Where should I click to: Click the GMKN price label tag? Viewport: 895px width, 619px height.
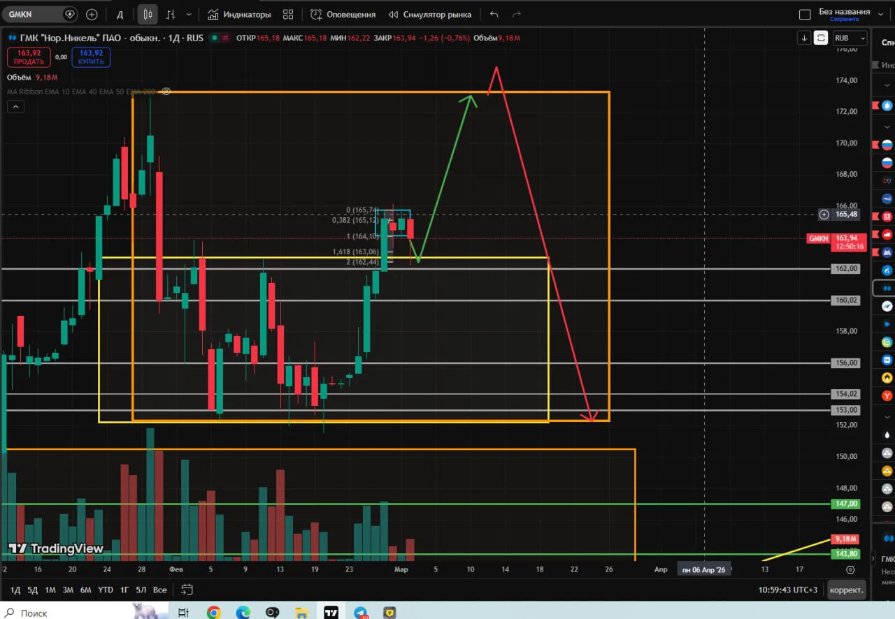[x=819, y=238]
